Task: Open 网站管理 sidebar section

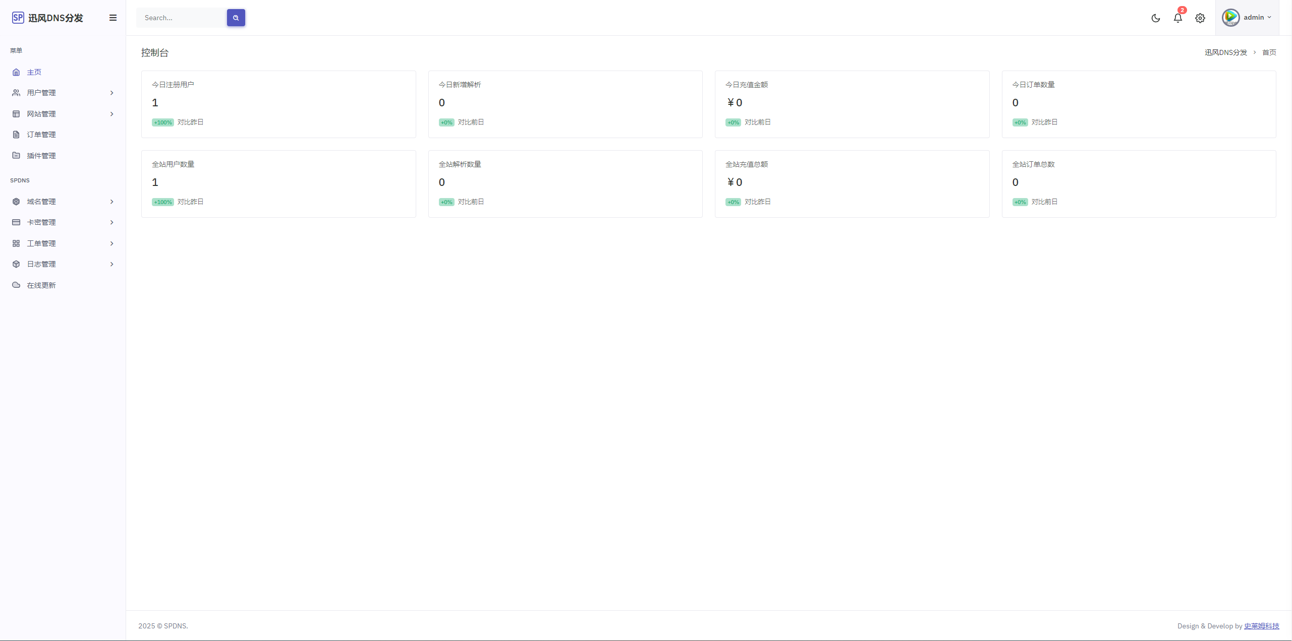Action: [x=62, y=113]
